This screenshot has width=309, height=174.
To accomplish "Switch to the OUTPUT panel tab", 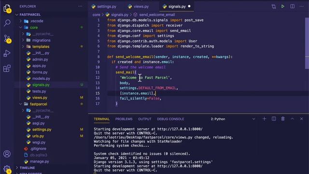I will click(x=145, y=119).
